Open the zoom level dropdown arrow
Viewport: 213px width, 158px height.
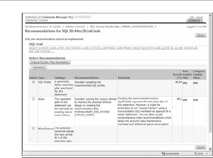pos(207,154)
